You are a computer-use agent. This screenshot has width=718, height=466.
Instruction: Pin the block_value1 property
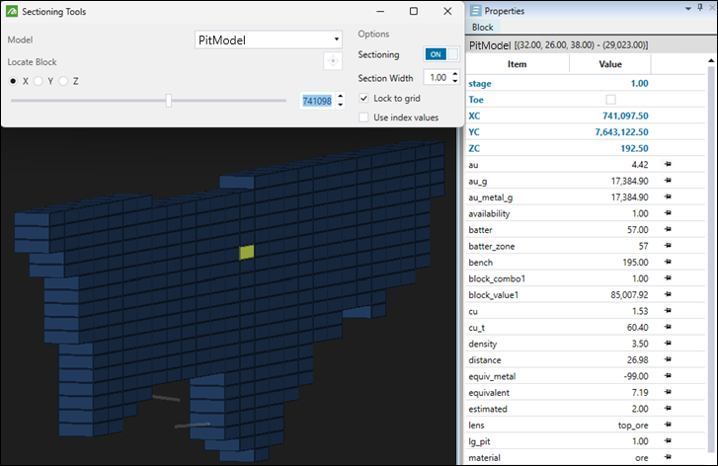click(668, 294)
